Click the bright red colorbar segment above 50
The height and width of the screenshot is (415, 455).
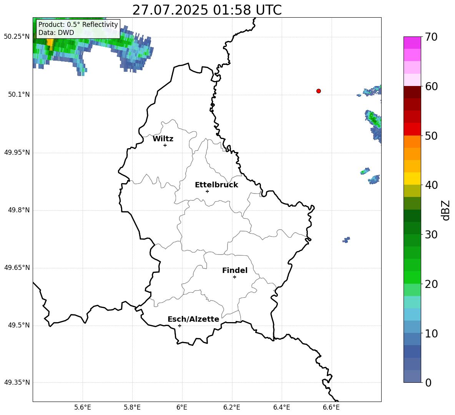[412, 129]
